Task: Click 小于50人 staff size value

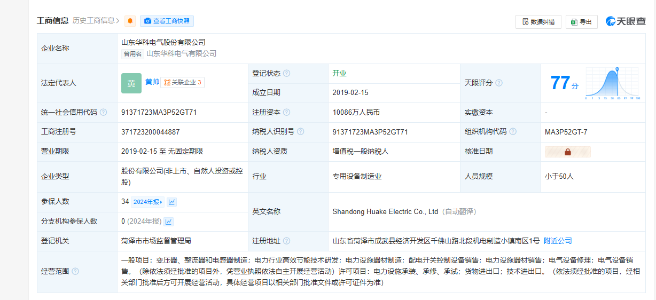Action: pyautogui.click(x=559, y=176)
